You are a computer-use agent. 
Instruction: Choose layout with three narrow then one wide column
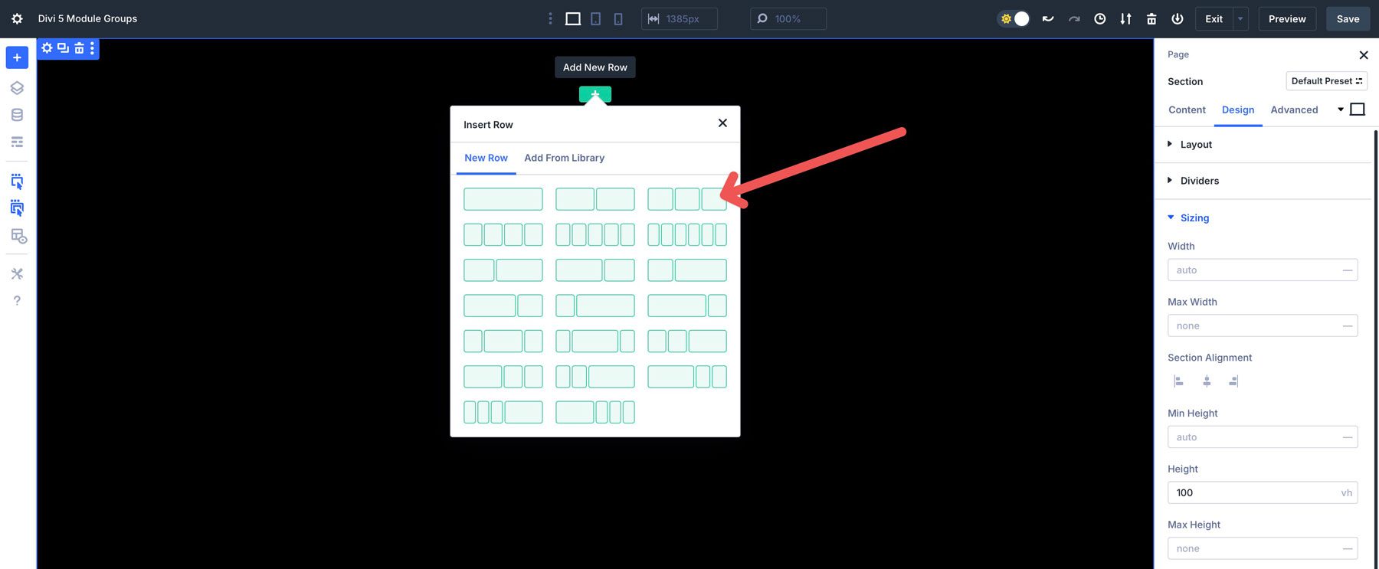[503, 412]
